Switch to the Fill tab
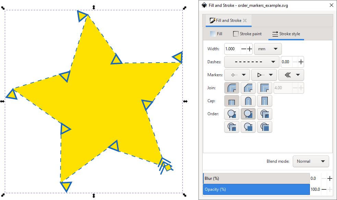 (x=216, y=34)
